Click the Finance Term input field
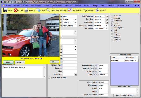The height and width of the screenshot is (98, 141). [70, 65]
